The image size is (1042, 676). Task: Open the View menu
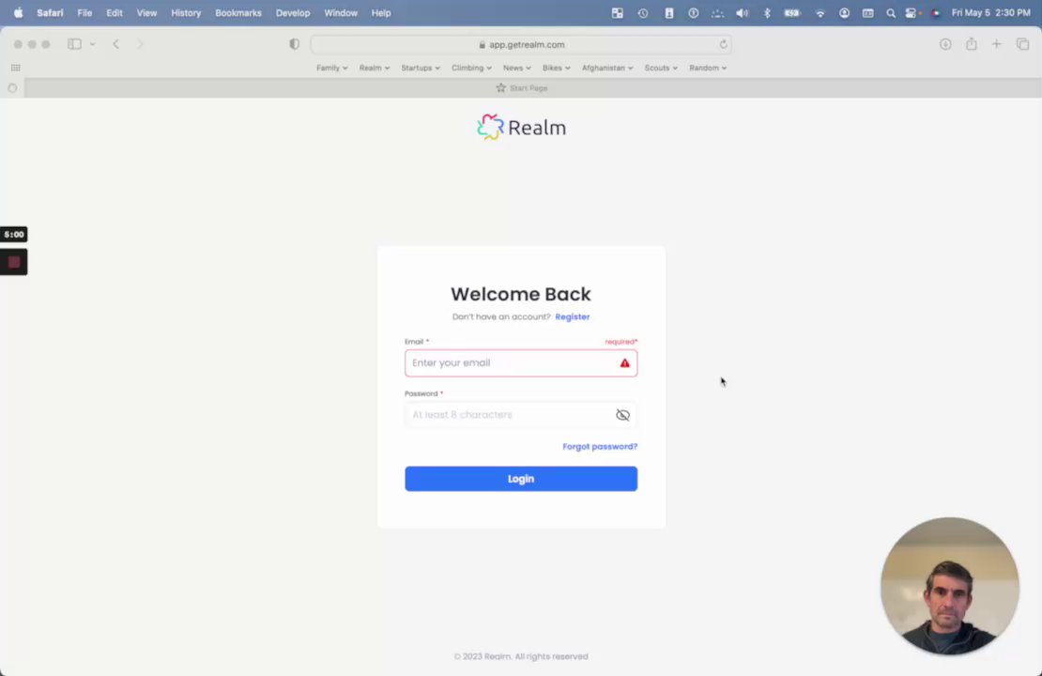[x=146, y=12]
